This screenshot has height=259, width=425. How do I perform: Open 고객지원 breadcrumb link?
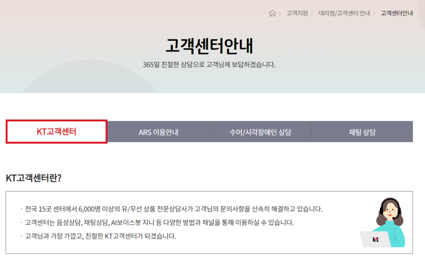pos(297,13)
